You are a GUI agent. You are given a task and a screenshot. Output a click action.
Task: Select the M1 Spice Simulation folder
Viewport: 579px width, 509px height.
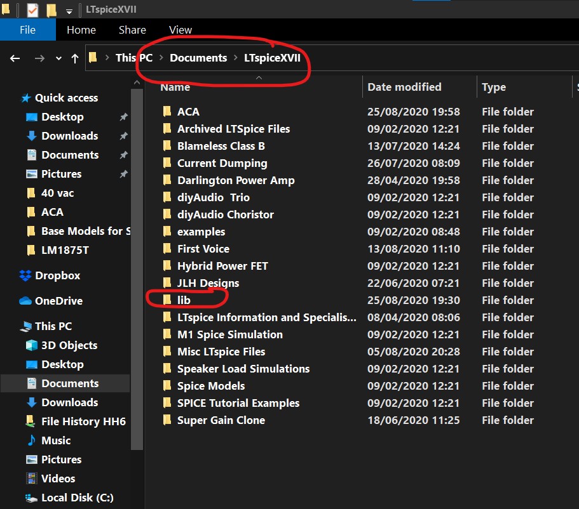coord(222,334)
